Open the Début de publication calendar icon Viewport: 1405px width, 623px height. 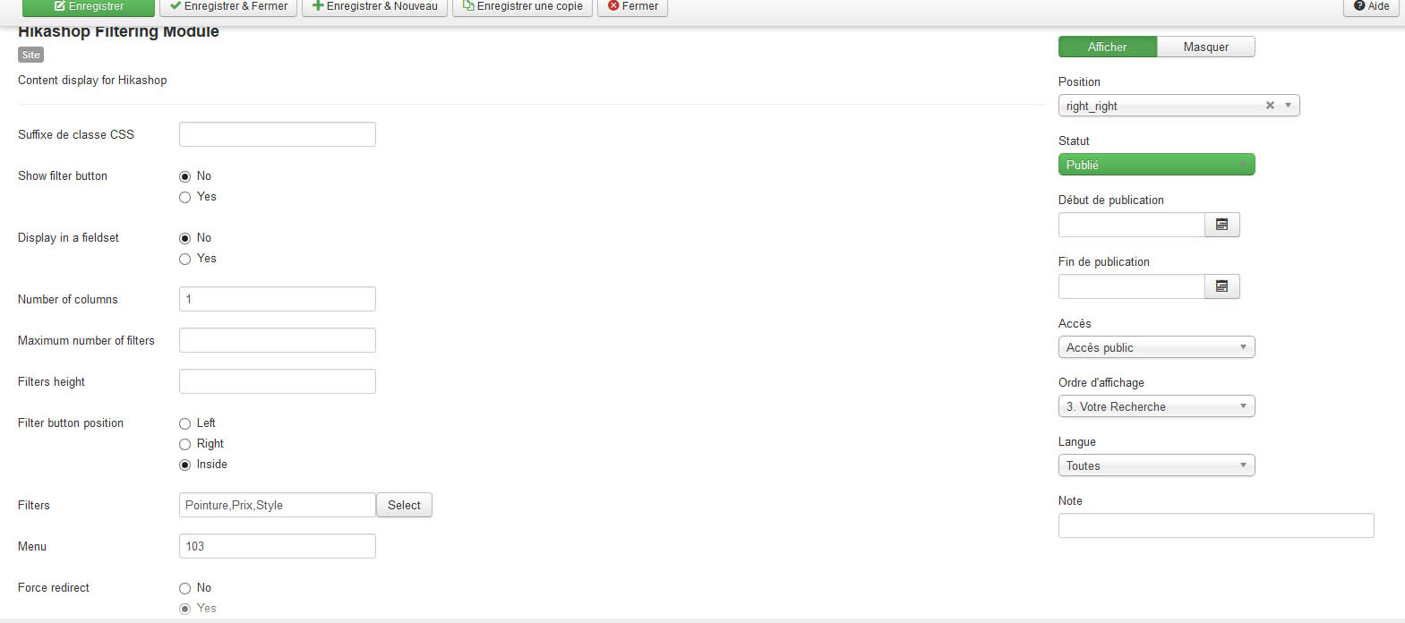(x=1221, y=225)
